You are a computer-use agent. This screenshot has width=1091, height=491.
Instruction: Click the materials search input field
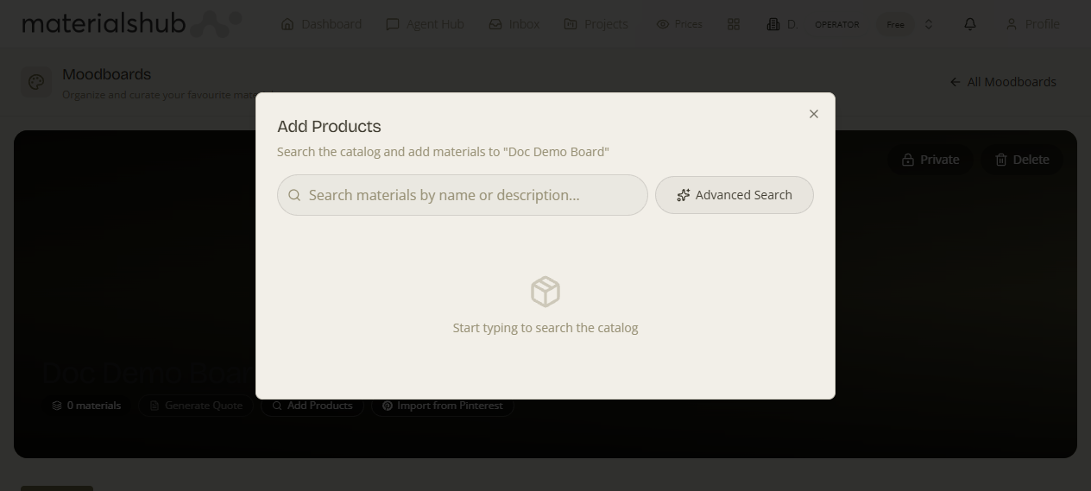tap(463, 195)
